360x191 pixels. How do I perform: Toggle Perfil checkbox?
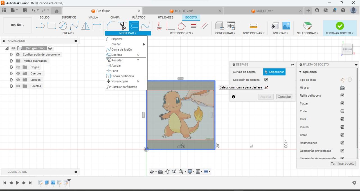click(x=342, y=119)
